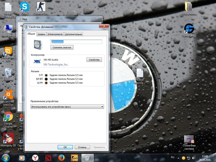Open the Enhancements tab
The image size is (216, 162).
(55, 34)
